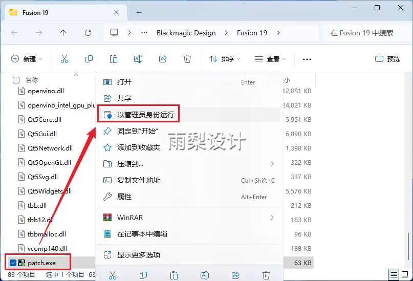Click the Copy icon in the toolbar

pos(89,59)
